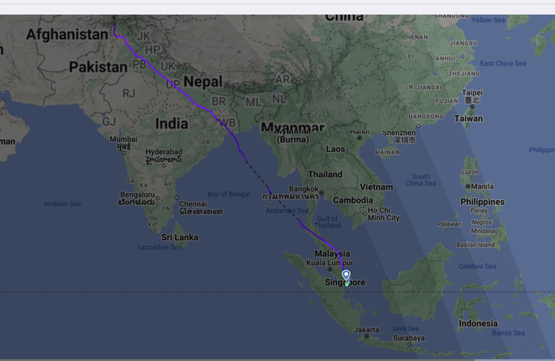Click the Manila city dot marker
Viewport: 555px width, 361px height.
(x=468, y=186)
